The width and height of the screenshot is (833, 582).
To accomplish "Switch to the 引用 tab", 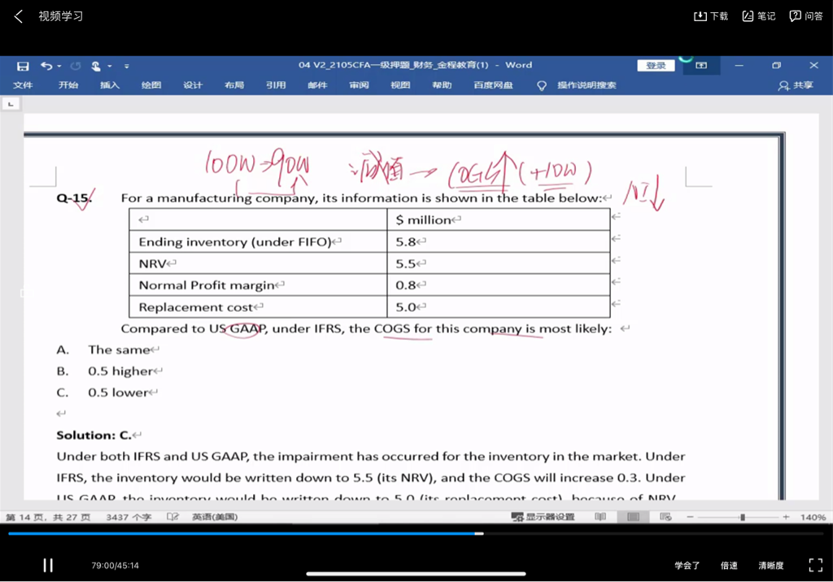I will coord(276,85).
